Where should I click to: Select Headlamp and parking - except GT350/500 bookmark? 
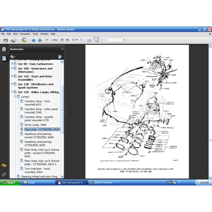coord(39,136)
